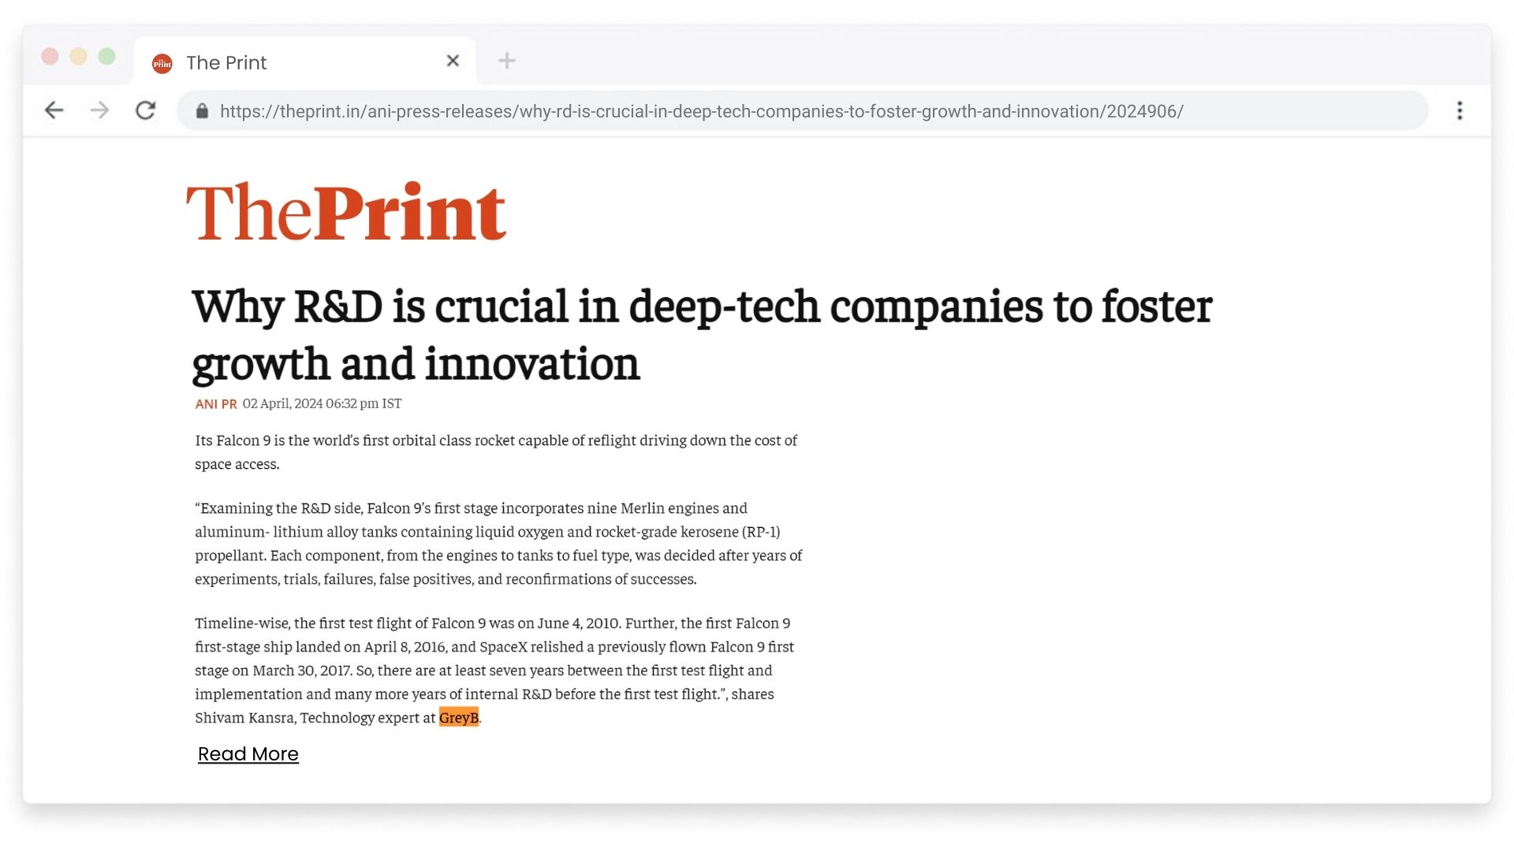Screen dimensions: 1514x851
Task: Click the ANI PR author label
Action: (216, 403)
